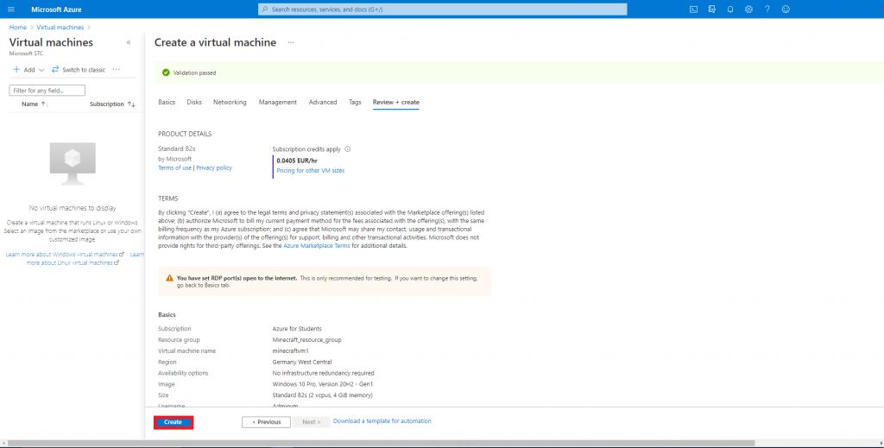Image resolution: width=884 pixels, height=448 pixels.
Task: Open the Azure Marketplace Terms link
Action: pyautogui.click(x=316, y=246)
